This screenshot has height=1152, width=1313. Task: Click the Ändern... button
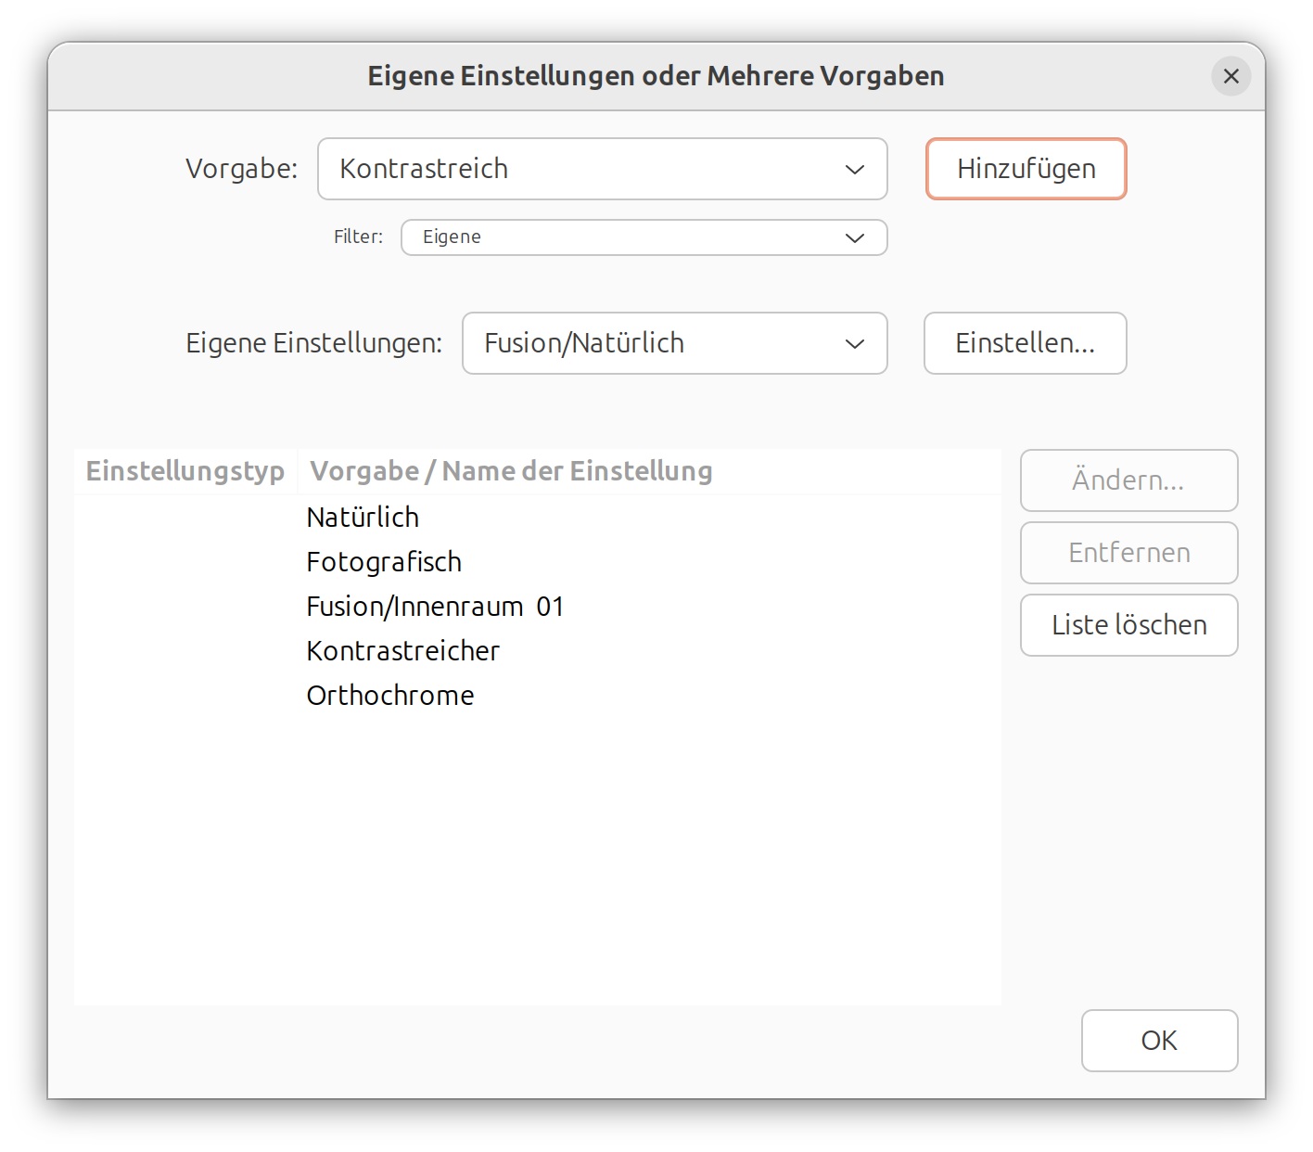[1128, 480]
